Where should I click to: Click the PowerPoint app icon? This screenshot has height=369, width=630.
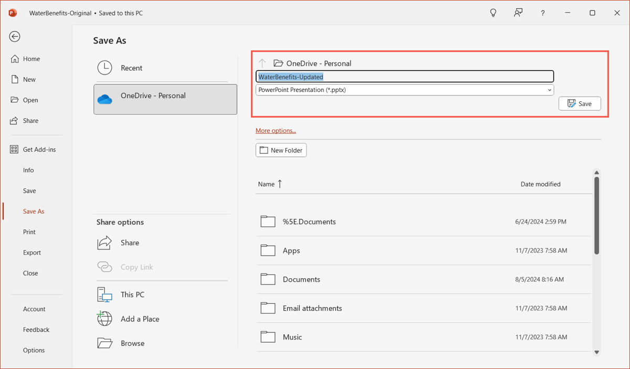[x=13, y=13]
